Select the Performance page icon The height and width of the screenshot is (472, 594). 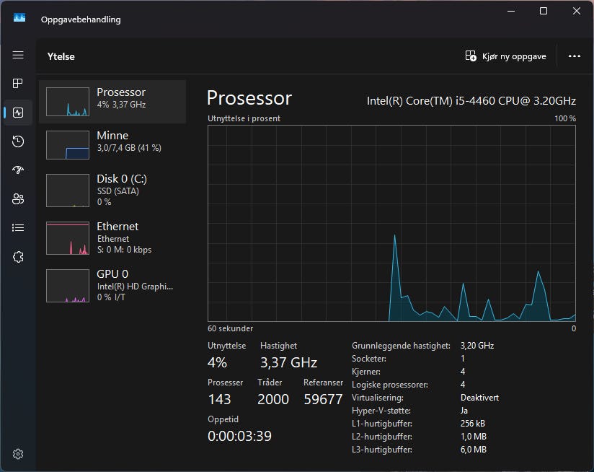[18, 113]
